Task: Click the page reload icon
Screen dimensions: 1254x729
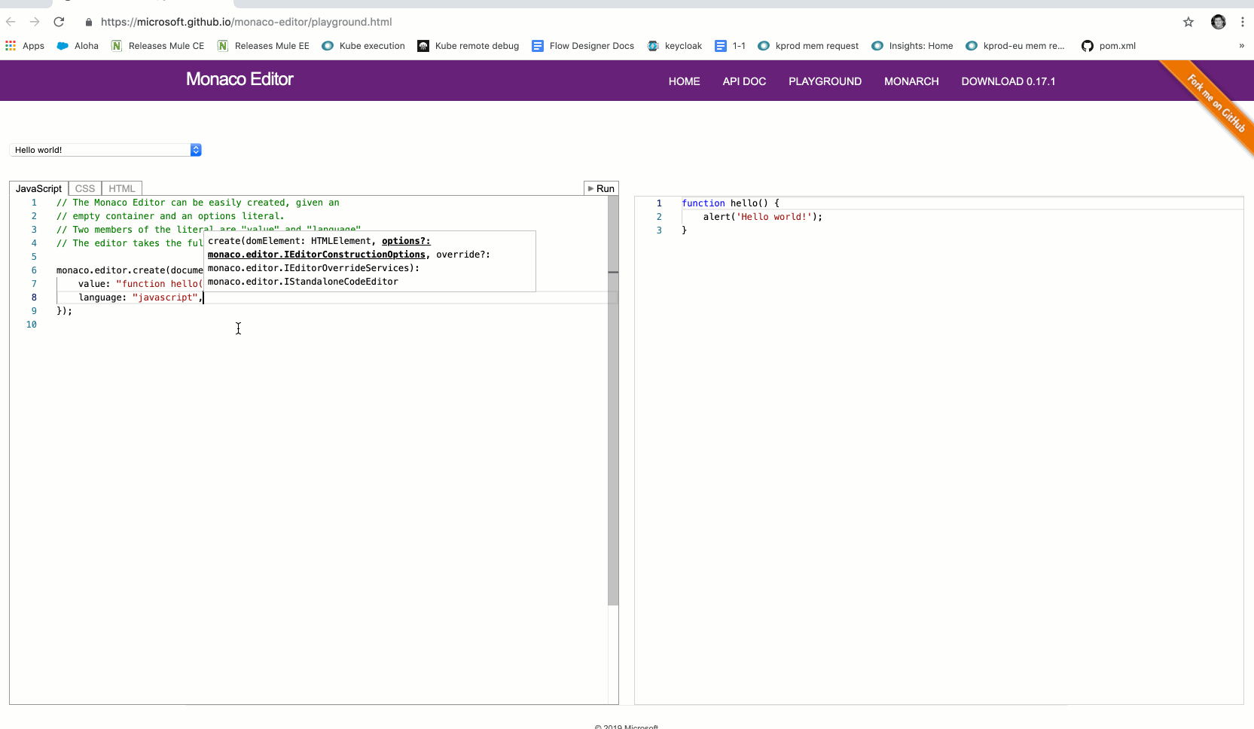Action: (59, 22)
